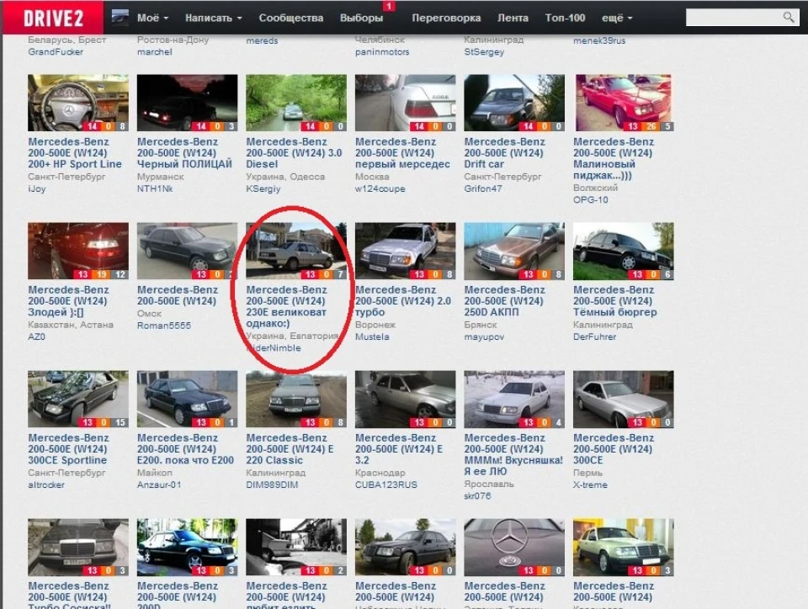Visit user Mustela profile
Image resolution: width=808 pixels, height=609 pixels.
tap(372, 336)
